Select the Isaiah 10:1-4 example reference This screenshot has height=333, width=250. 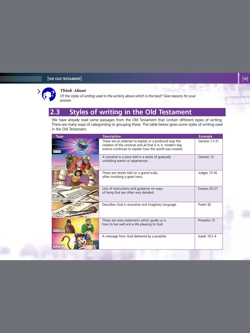(x=207, y=236)
